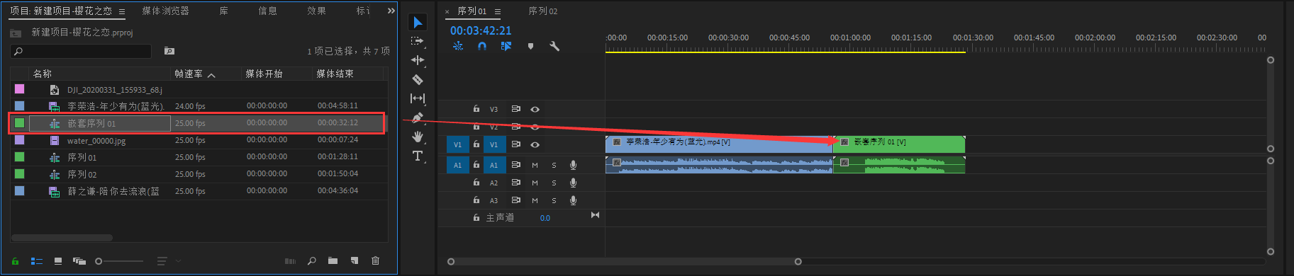
Task: Select the 序列 01 timeline tab
Action: coord(472,11)
